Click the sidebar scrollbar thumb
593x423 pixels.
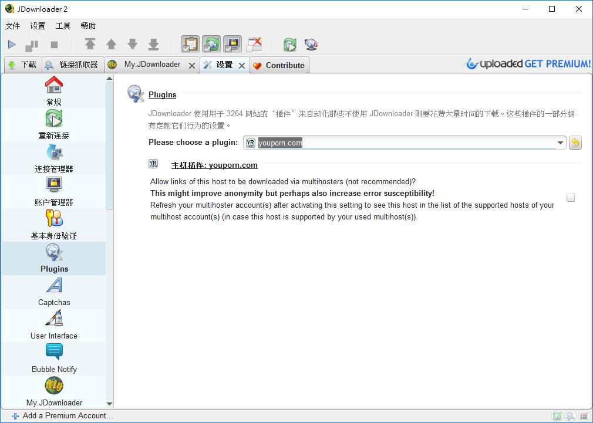pos(110,146)
